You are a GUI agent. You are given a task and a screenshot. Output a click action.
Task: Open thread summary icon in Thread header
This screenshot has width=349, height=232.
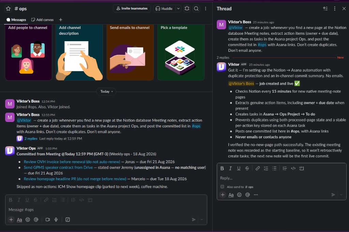325,9
